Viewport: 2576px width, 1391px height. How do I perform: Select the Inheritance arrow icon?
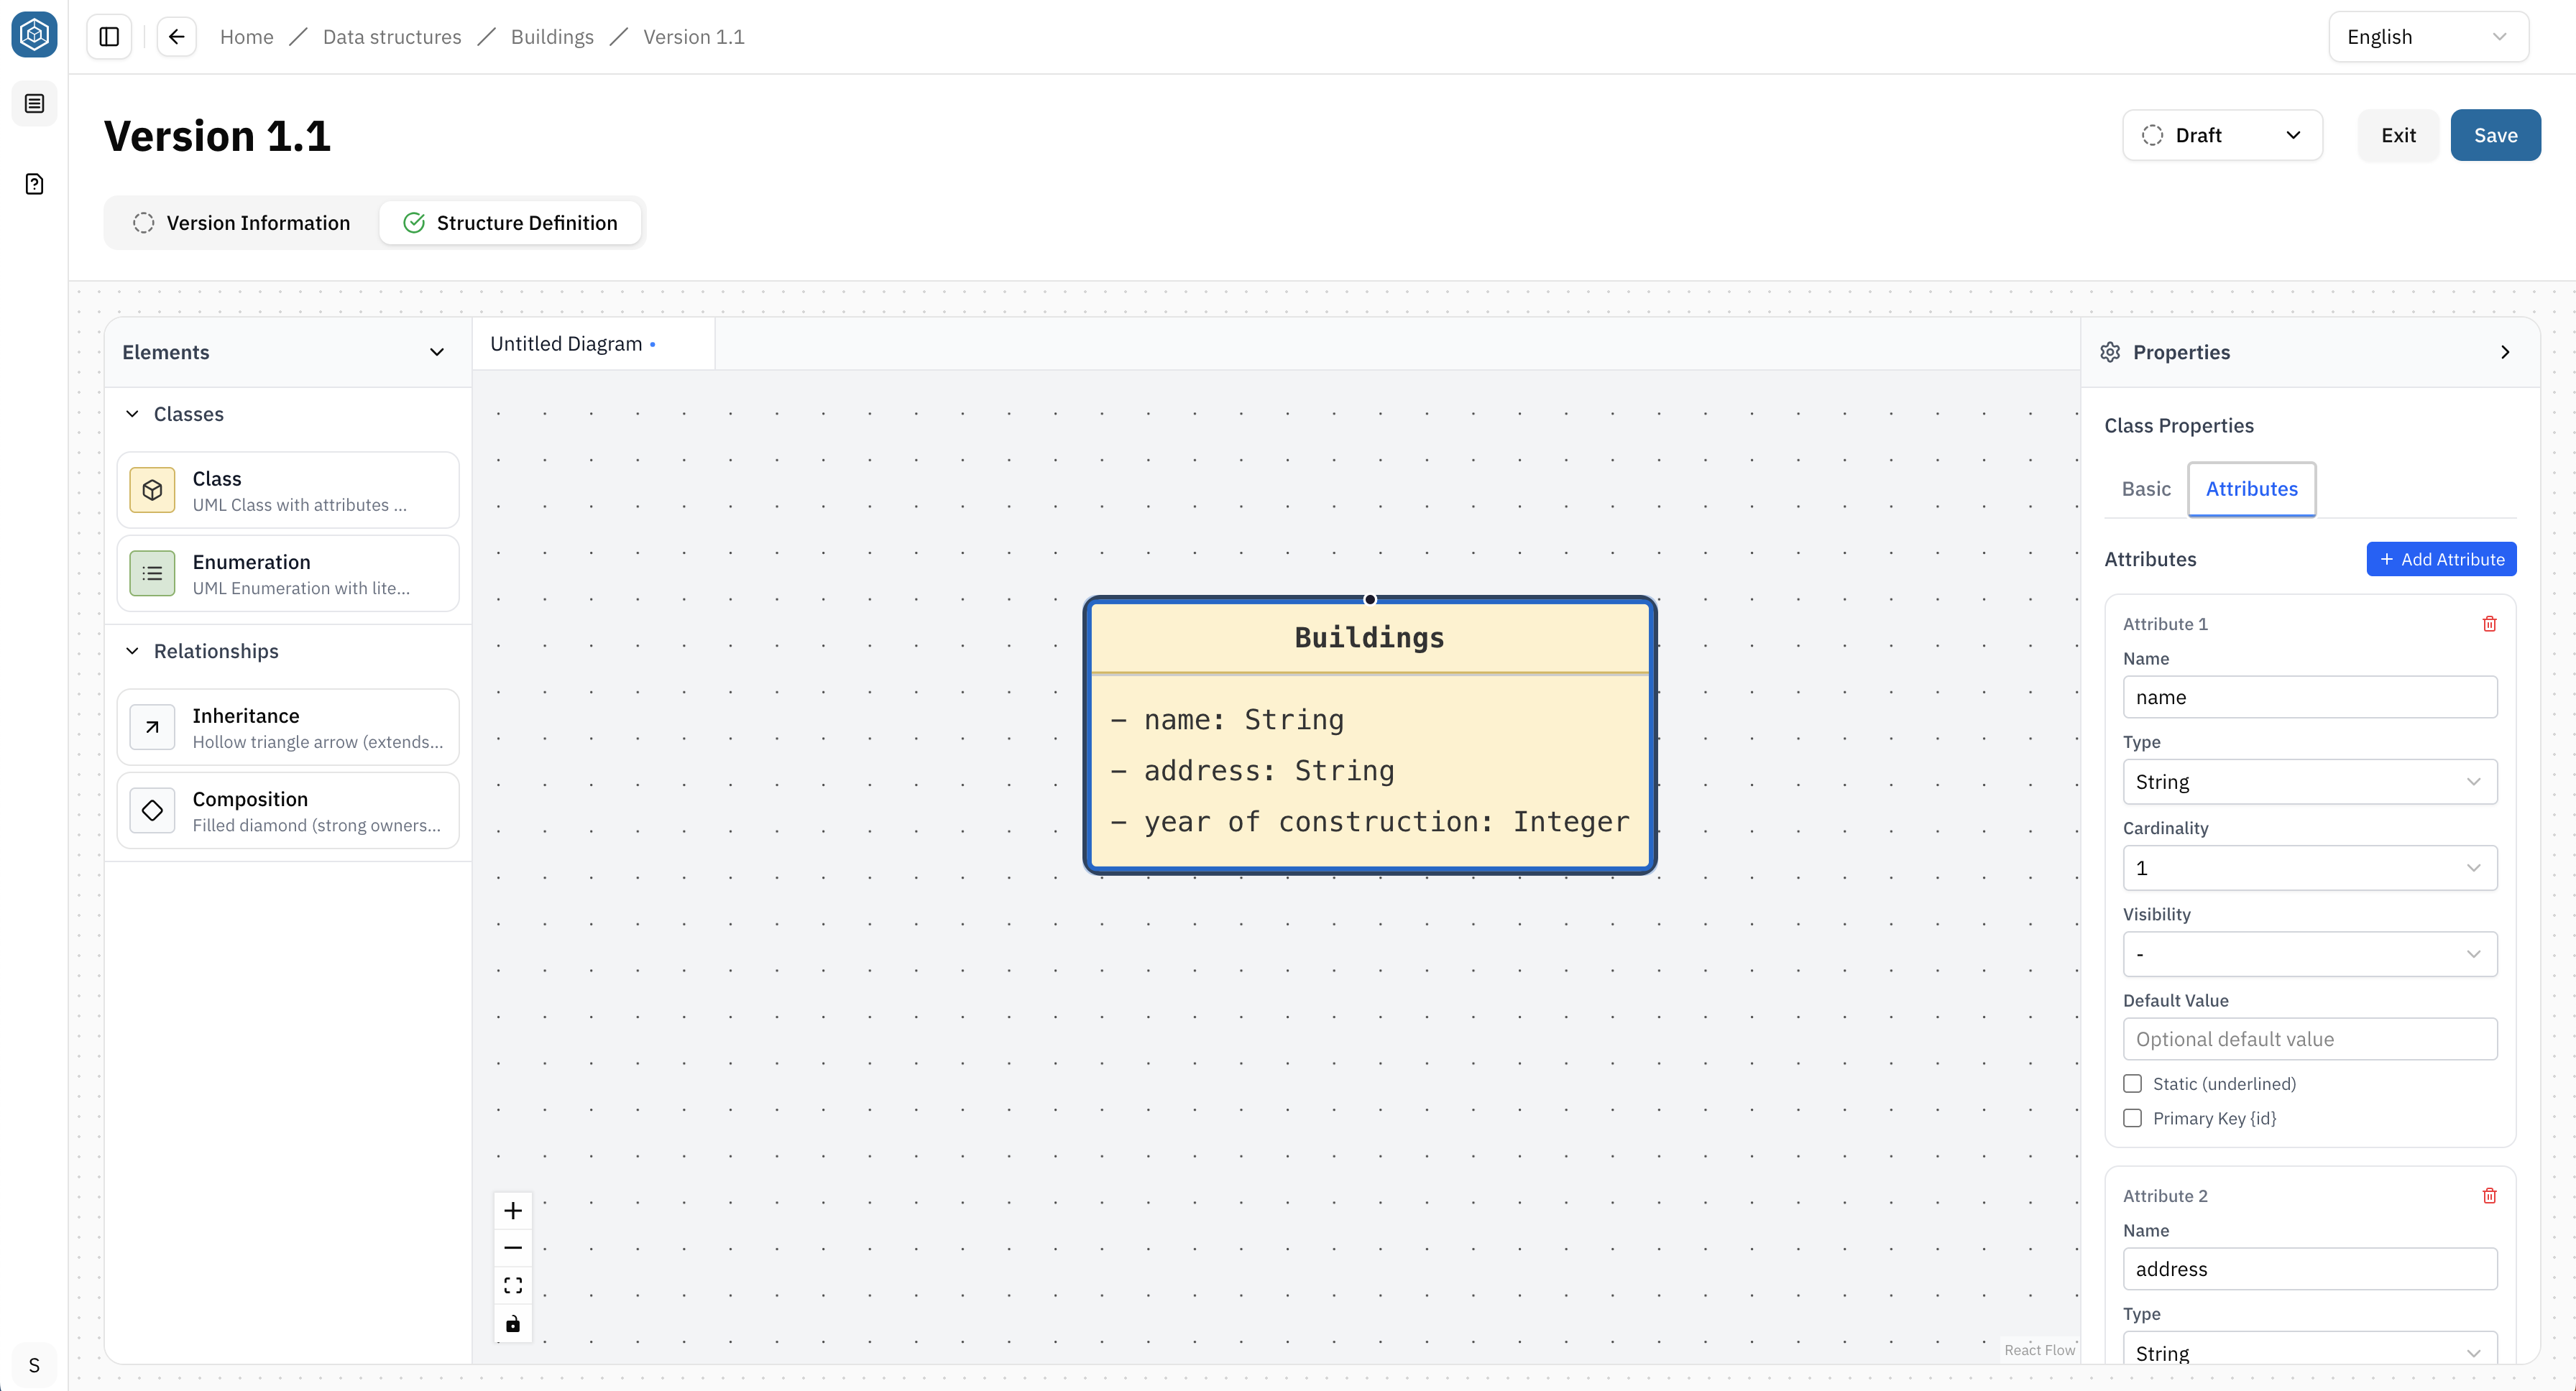(152, 728)
